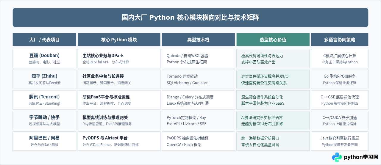This screenshot has width=381, height=165.
Task: Click Python 分布式原生框架 text
Action: point(187,62)
